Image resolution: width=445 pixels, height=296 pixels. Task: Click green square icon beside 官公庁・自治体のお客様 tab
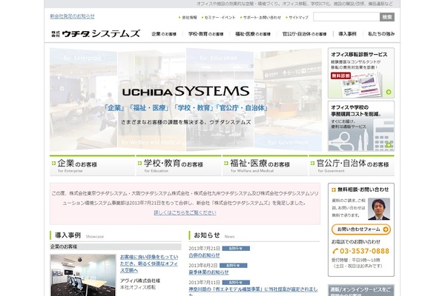click(x=312, y=164)
